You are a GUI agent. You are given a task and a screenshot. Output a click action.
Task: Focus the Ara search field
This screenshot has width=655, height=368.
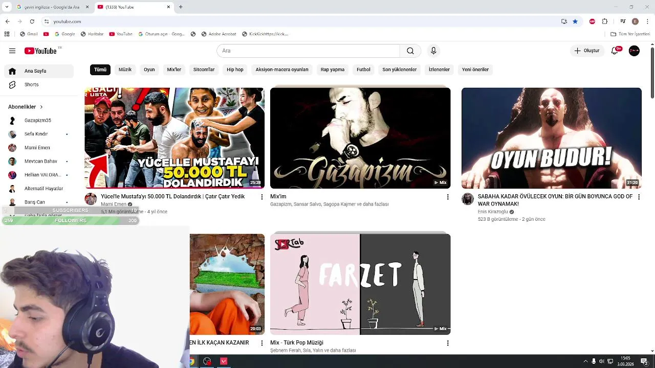tap(308, 51)
